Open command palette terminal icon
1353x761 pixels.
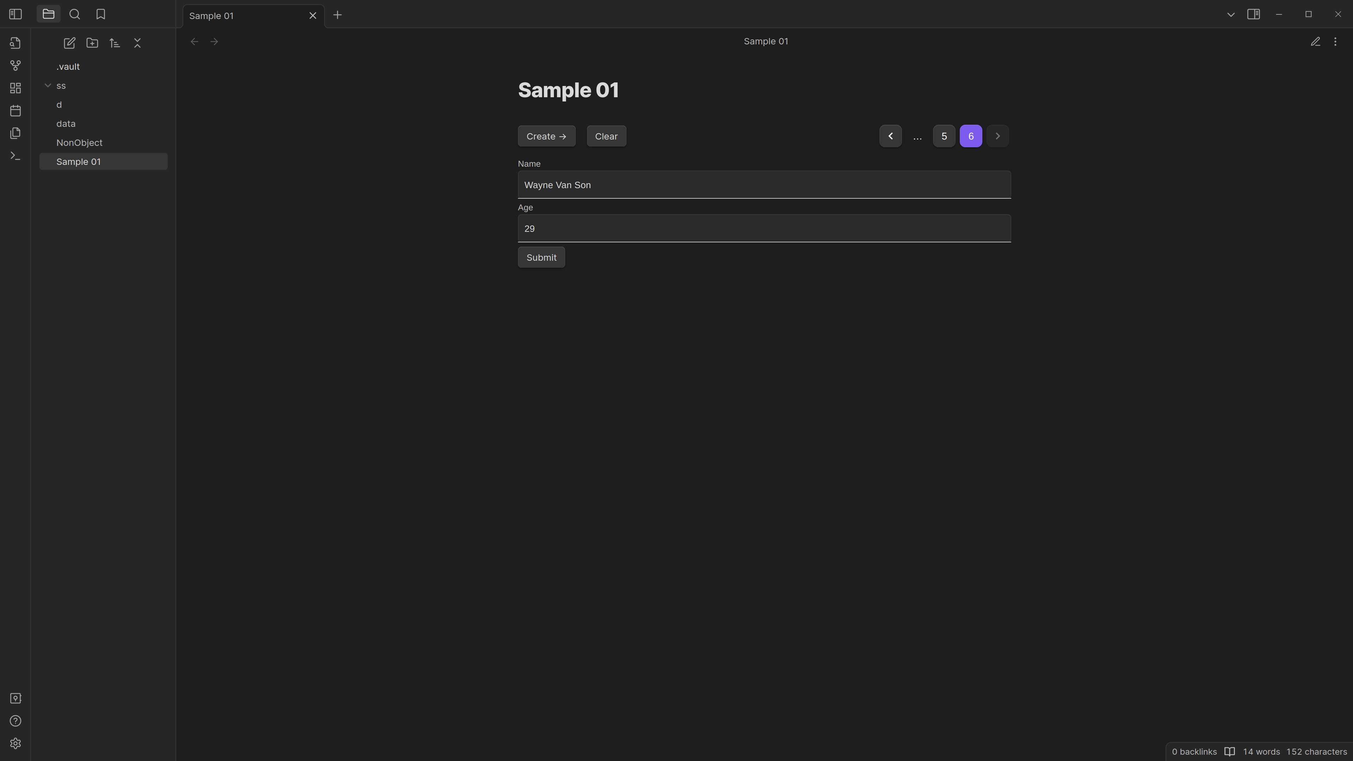coord(15,156)
